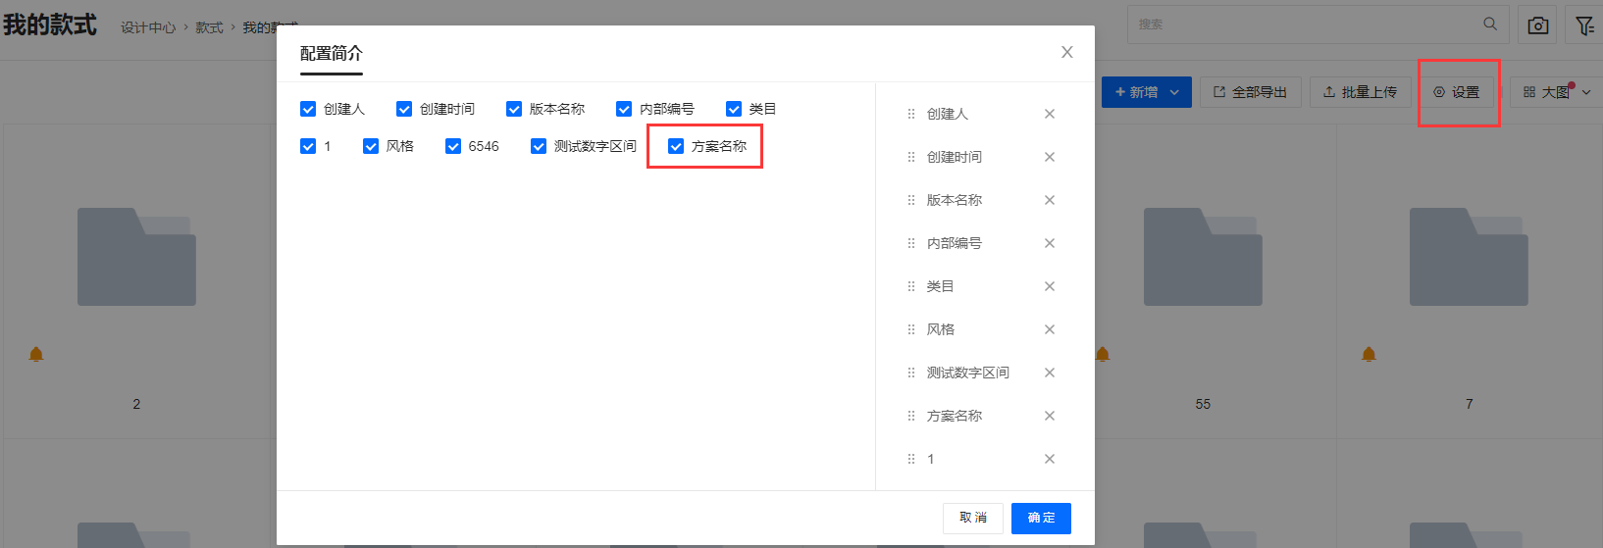Uncheck the 创建时间 checkbox

tap(404, 109)
